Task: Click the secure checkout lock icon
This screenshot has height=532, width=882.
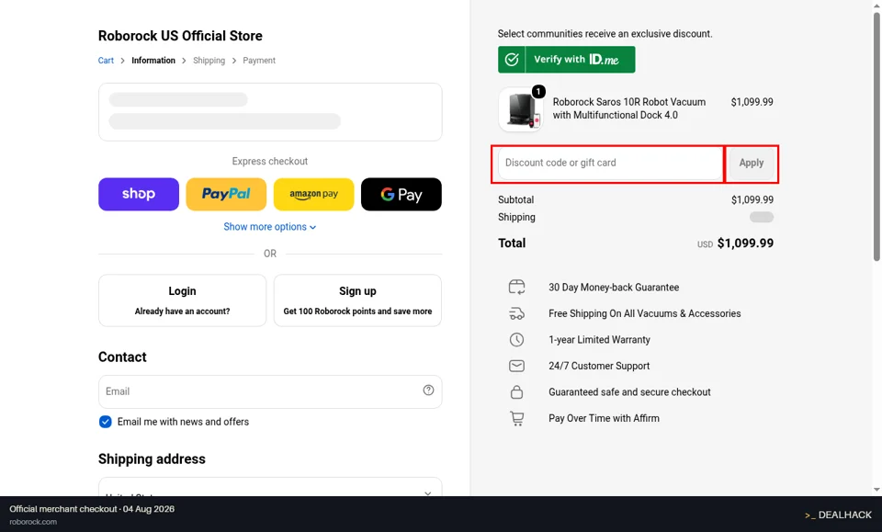Action: click(516, 392)
